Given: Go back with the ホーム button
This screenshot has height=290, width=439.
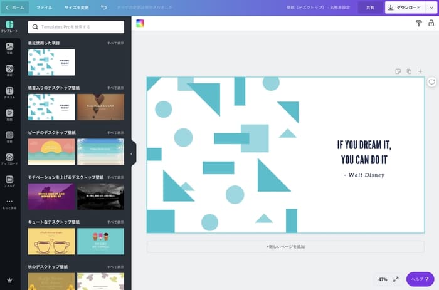Looking at the screenshot, I should (15, 8).
